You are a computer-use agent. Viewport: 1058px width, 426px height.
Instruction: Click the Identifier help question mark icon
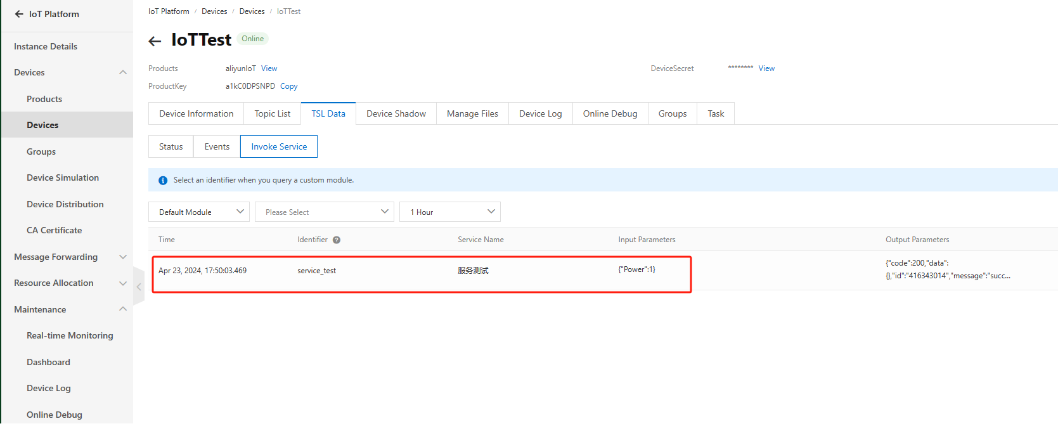(x=337, y=240)
